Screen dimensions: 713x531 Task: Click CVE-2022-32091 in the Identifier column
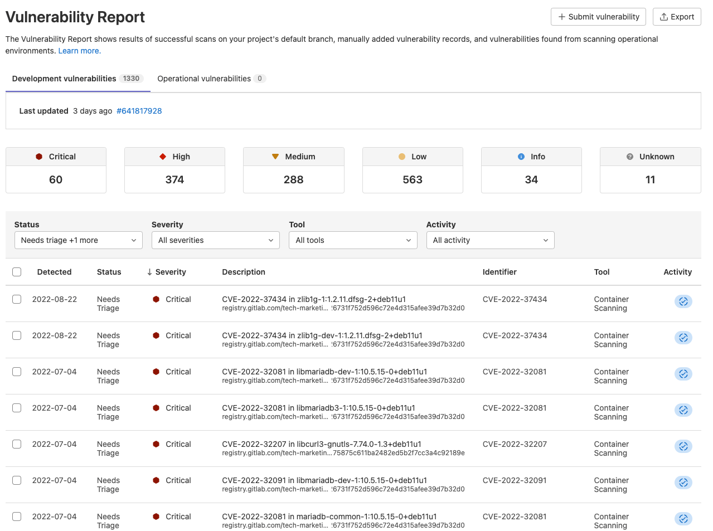pos(515,480)
